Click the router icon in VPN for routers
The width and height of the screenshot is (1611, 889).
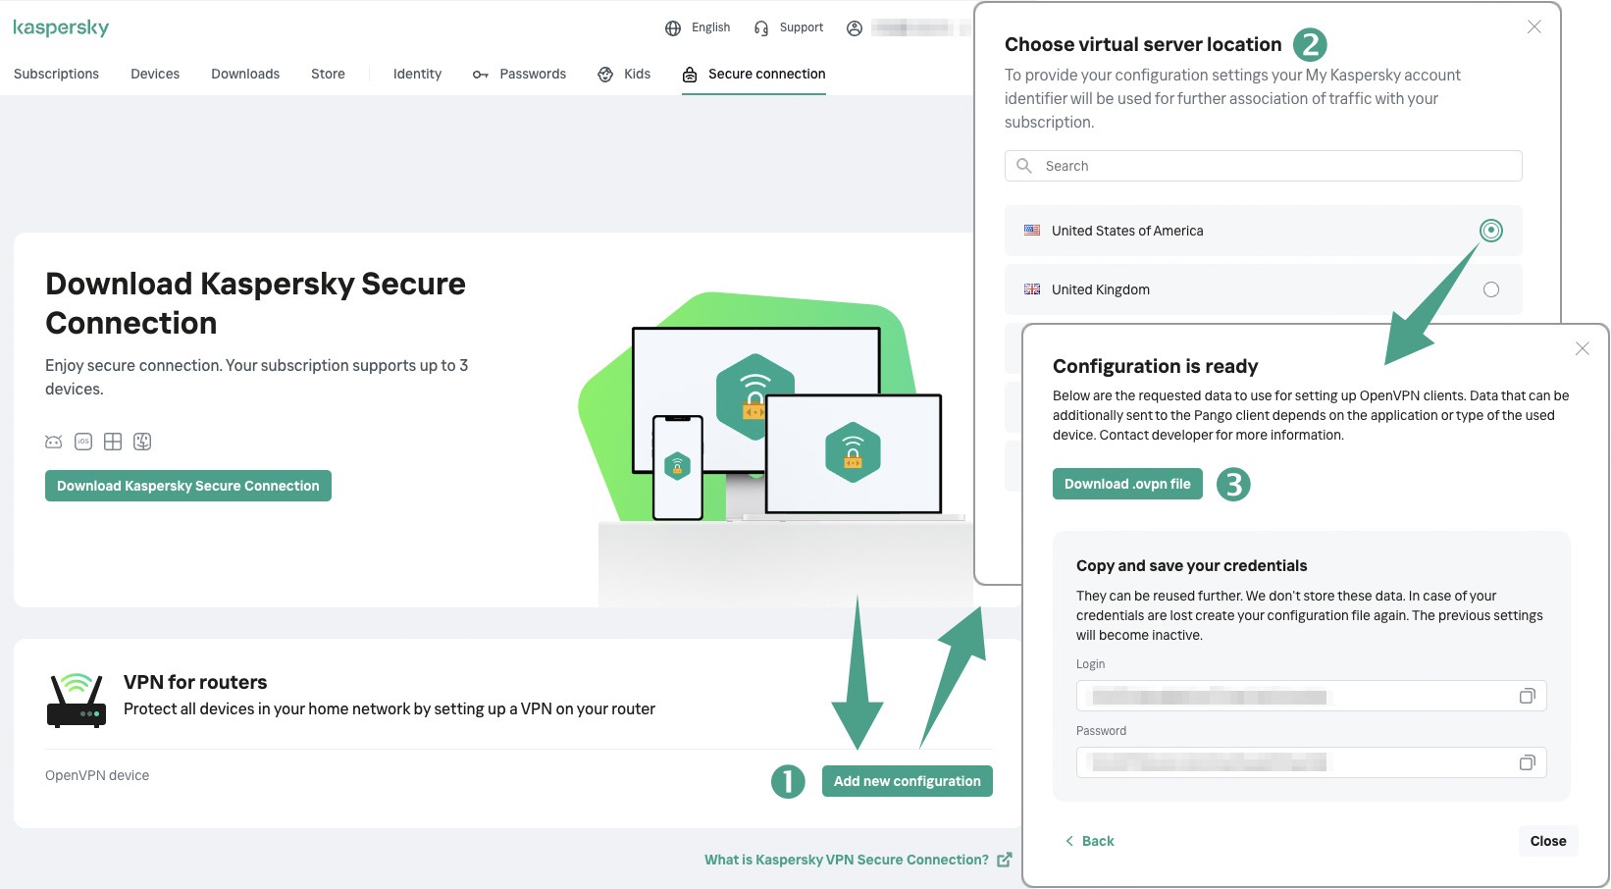77,700
